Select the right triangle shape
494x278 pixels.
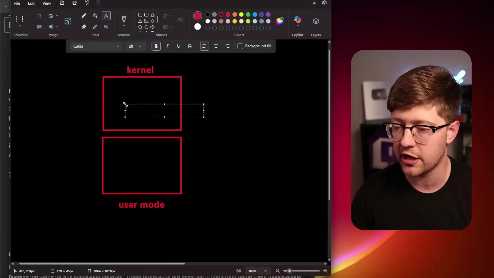pyautogui.click(x=146, y=21)
